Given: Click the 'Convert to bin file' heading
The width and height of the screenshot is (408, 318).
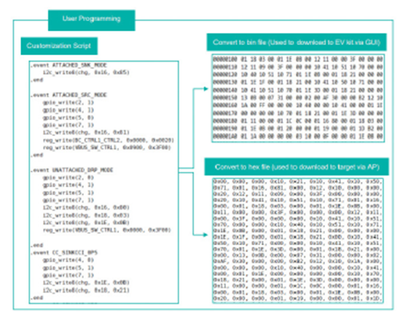Looking at the screenshot, I should pyautogui.click(x=297, y=42).
